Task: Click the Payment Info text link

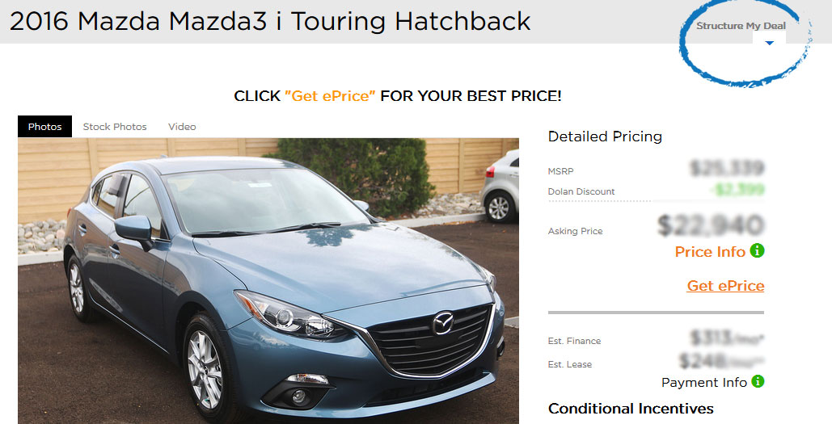Action: tap(704, 382)
